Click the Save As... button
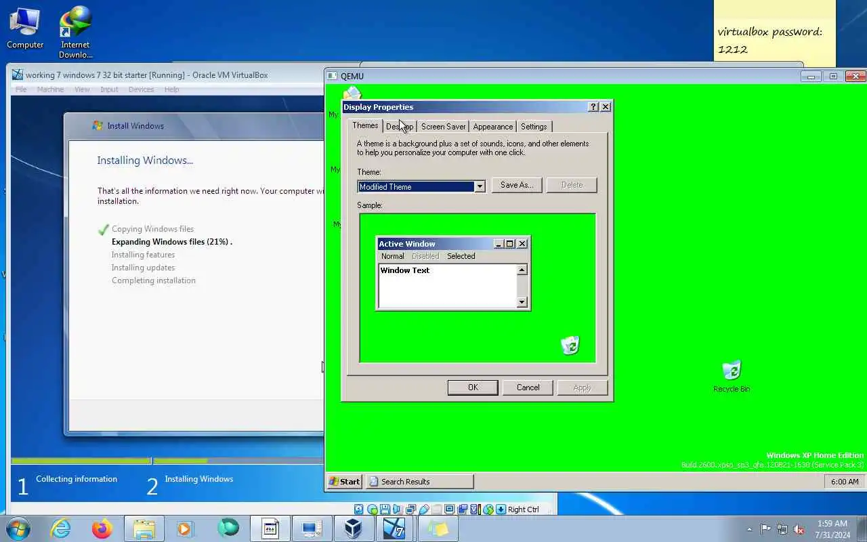Screen dimensions: 867x542 click(517, 185)
